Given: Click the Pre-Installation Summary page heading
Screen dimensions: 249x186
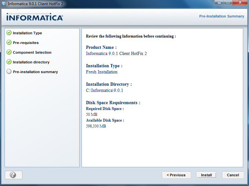Looking at the screenshot, I should [222, 16].
